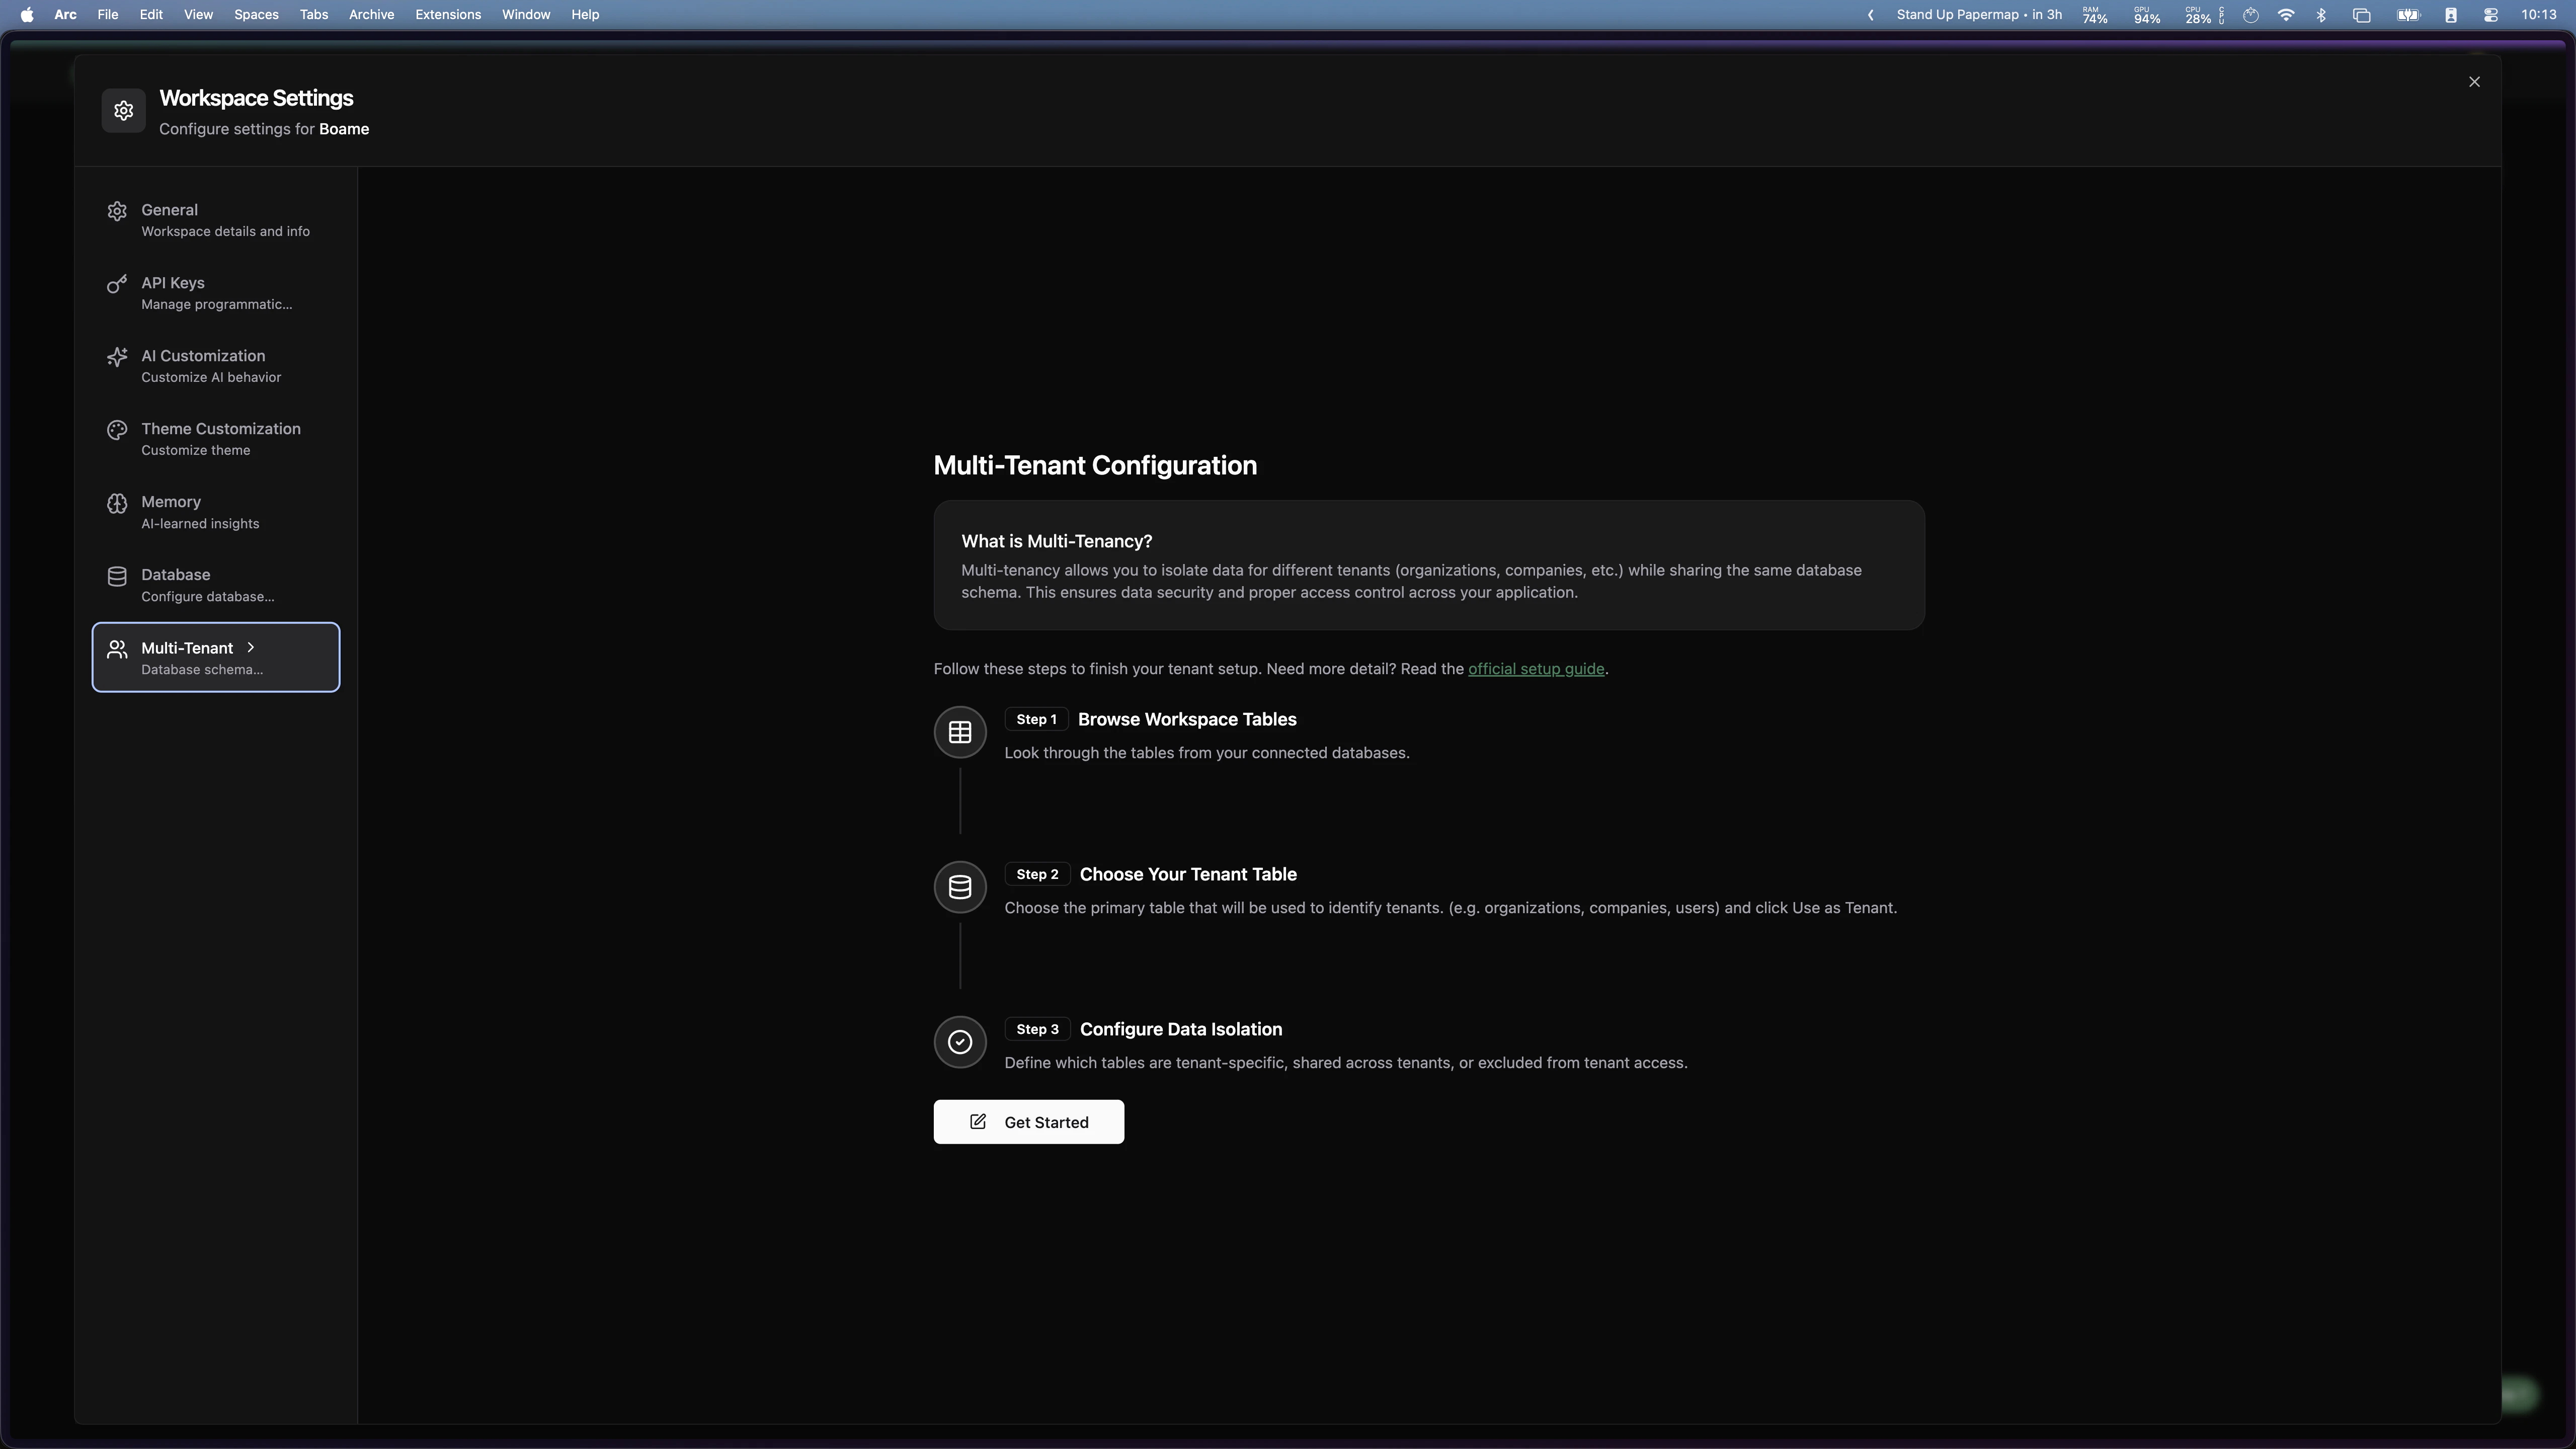This screenshot has height=1449, width=2576.
Task: Expand hidden menu bar items with the chevron
Action: pyautogui.click(x=1870, y=14)
